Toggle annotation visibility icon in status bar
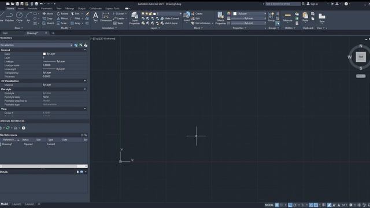This screenshot has height=208, width=370. coord(329,205)
